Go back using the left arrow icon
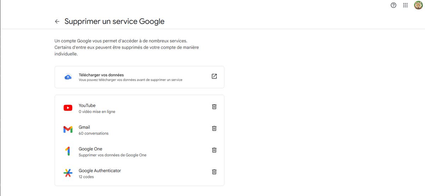This screenshot has height=196, width=425. click(x=57, y=22)
